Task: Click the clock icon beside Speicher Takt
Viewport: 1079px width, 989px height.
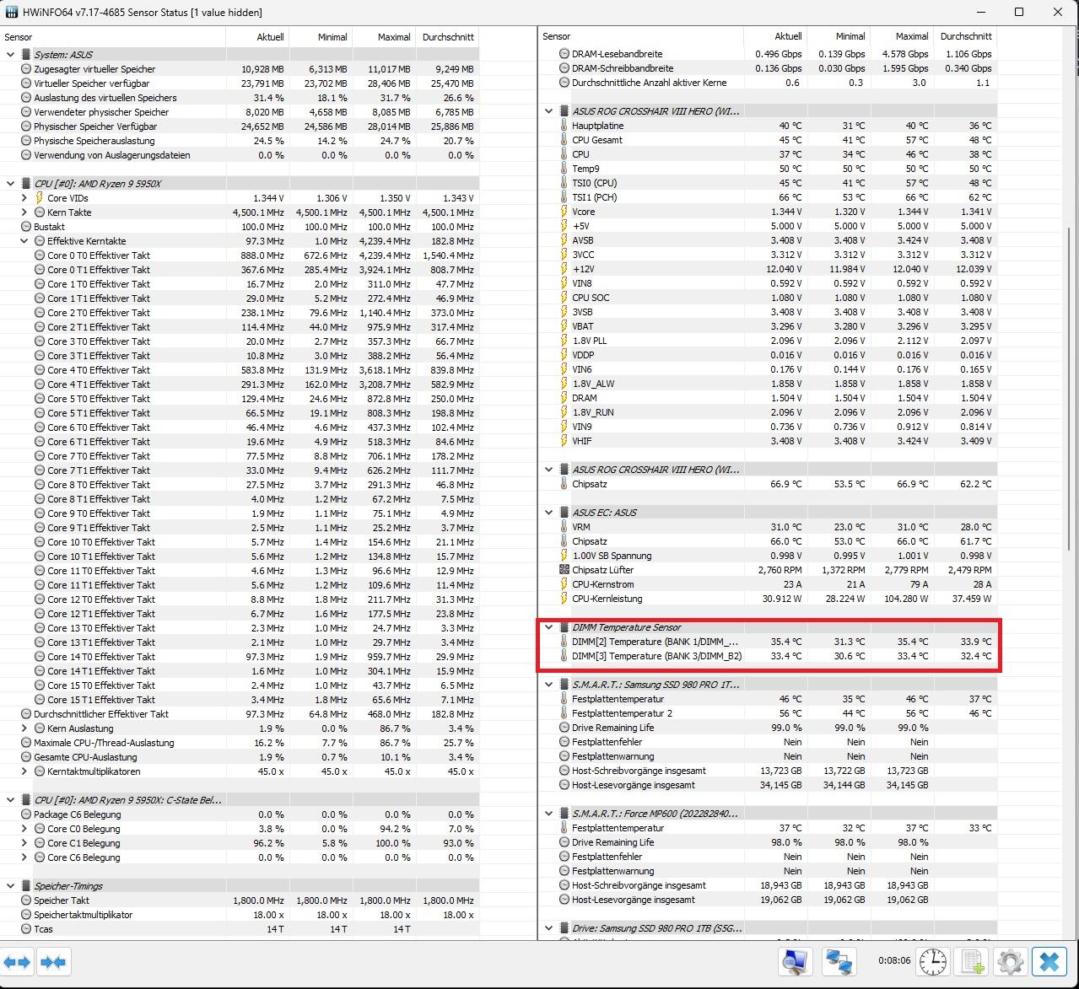Action: pos(26,900)
